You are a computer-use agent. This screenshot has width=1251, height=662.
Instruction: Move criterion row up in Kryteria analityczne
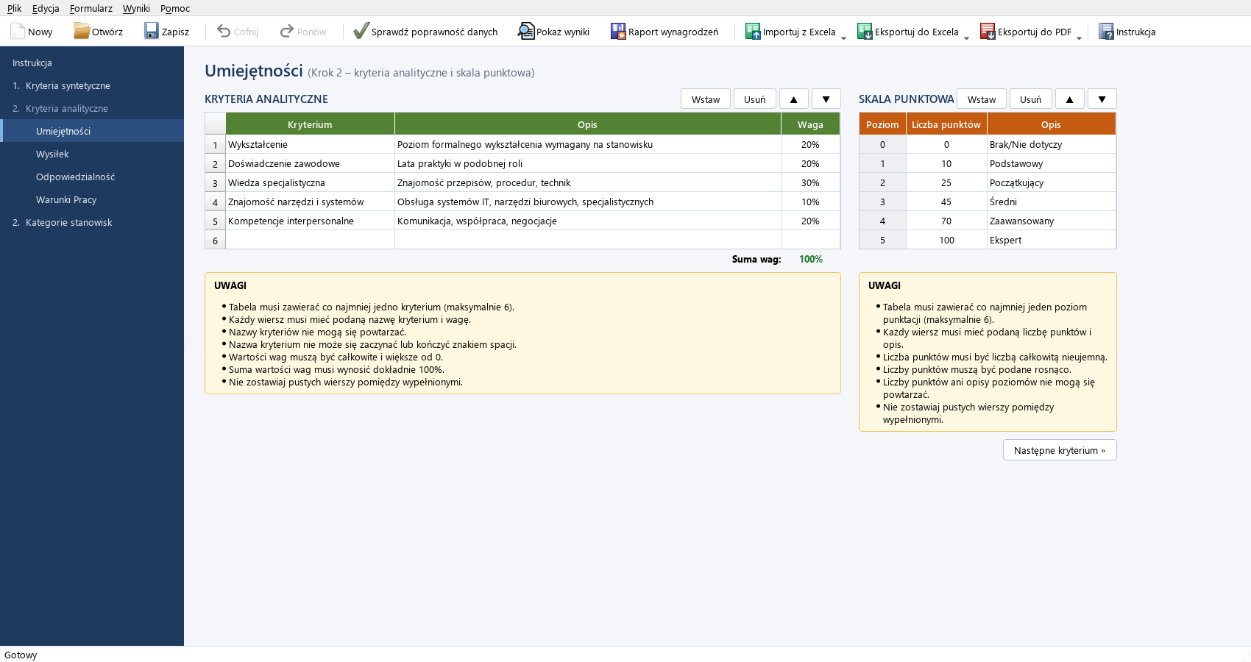(794, 99)
